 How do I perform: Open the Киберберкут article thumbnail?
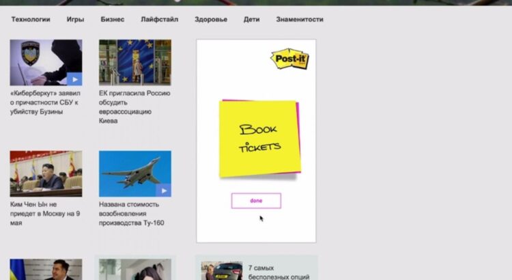pyautogui.click(x=46, y=63)
